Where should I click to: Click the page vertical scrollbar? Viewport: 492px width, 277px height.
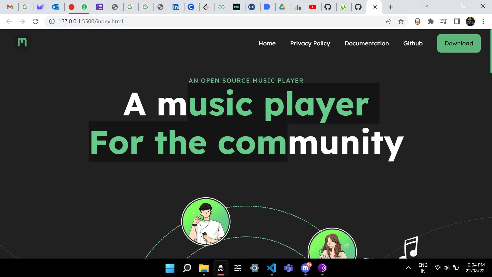point(491,51)
